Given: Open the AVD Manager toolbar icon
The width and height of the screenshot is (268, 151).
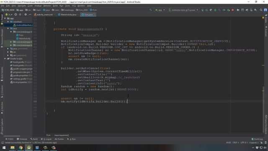Looking at the screenshot, I should click(251, 10).
